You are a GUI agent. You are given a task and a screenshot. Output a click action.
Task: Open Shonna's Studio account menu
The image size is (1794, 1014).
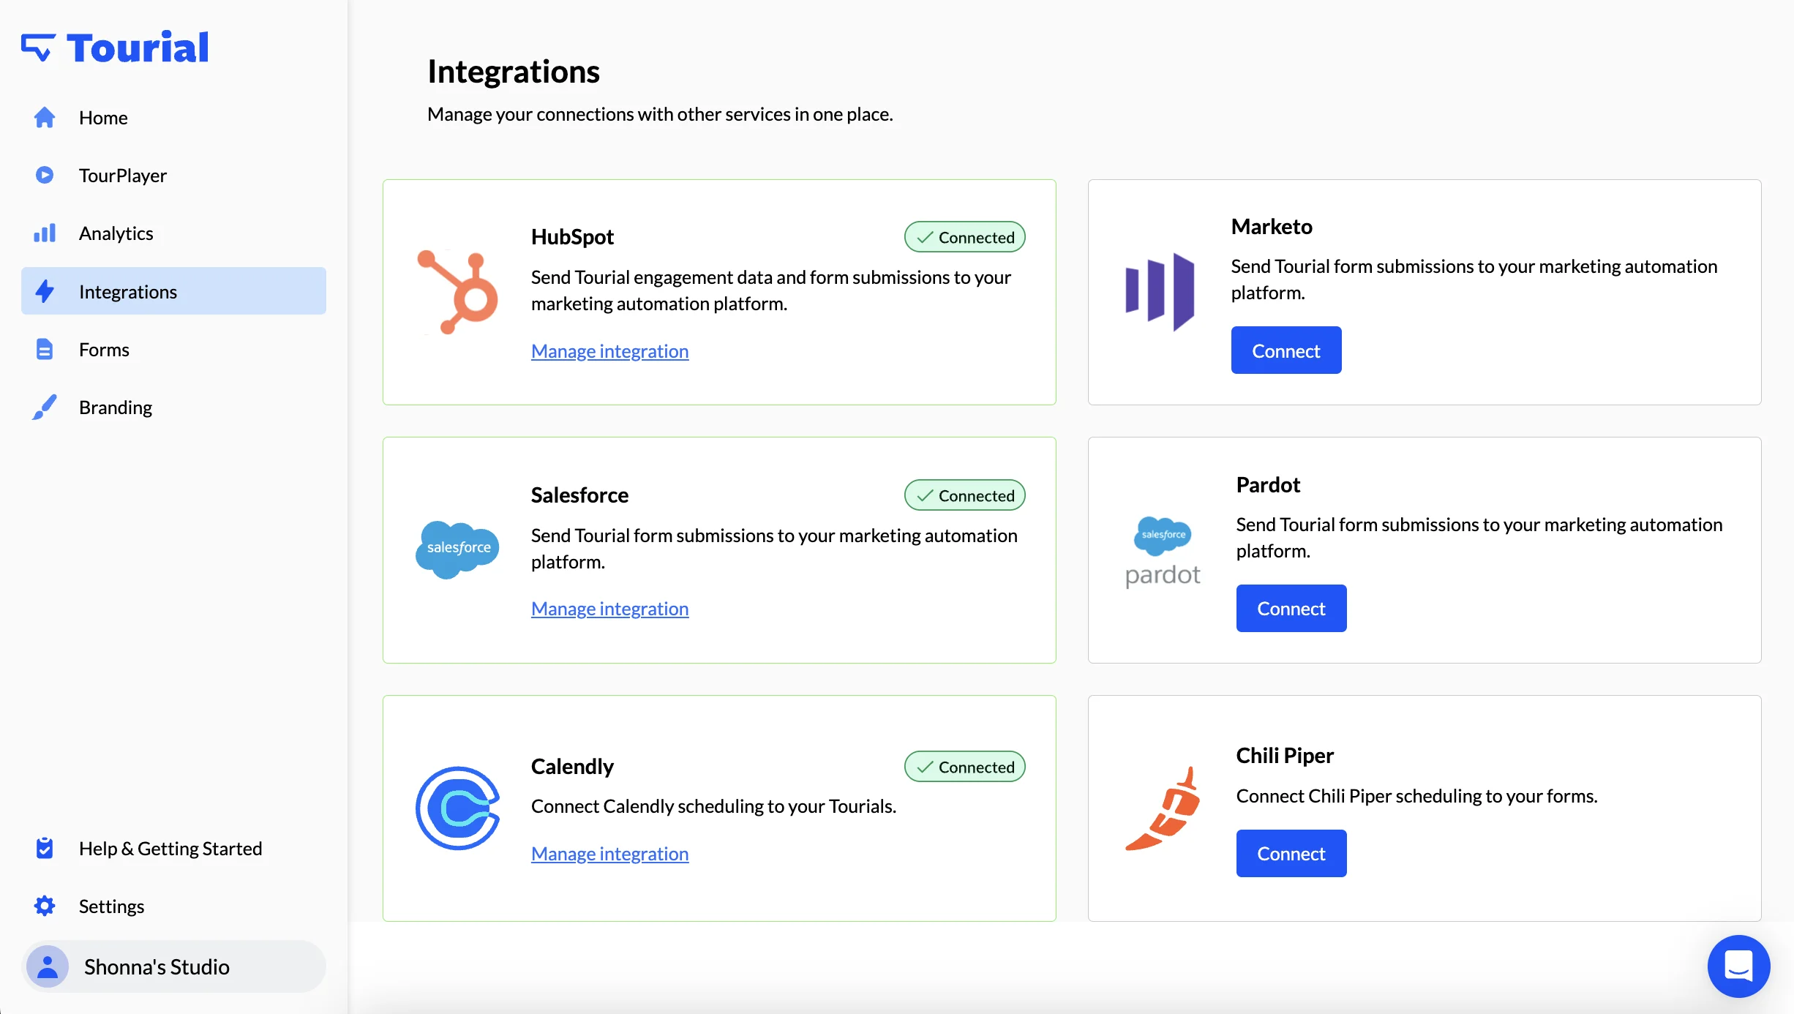[173, 966]
